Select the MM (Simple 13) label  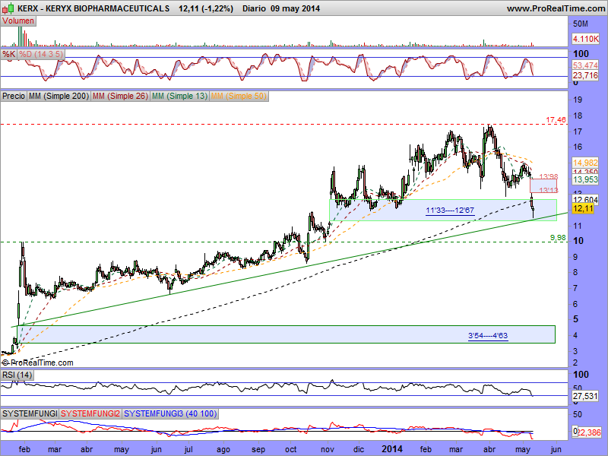point(179,96)
